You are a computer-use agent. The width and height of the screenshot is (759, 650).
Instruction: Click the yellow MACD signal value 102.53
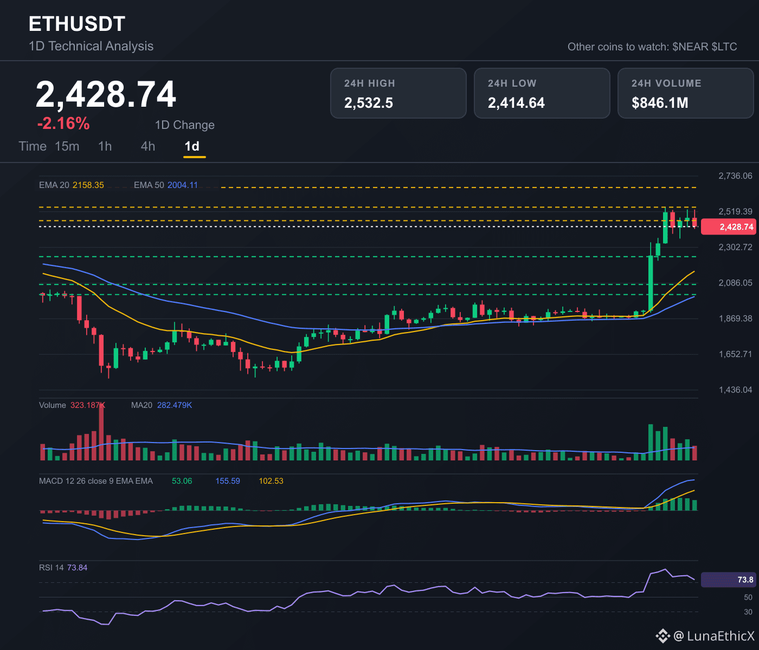271,481
